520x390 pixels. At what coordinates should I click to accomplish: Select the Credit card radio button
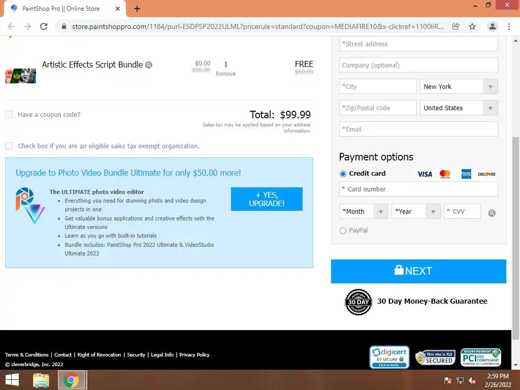pos(343,174)
